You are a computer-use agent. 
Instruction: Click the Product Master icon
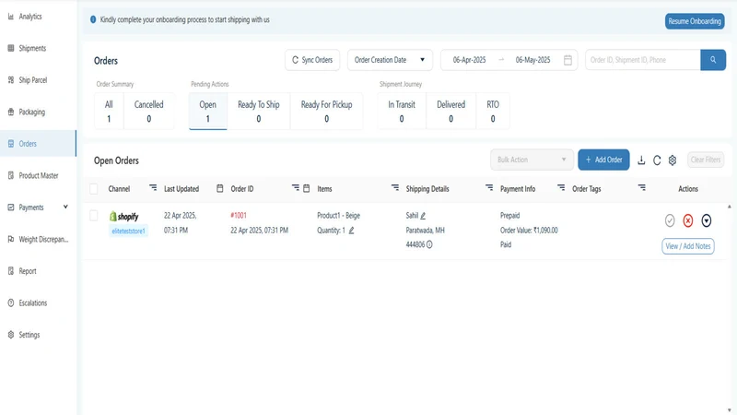(11, 175)
